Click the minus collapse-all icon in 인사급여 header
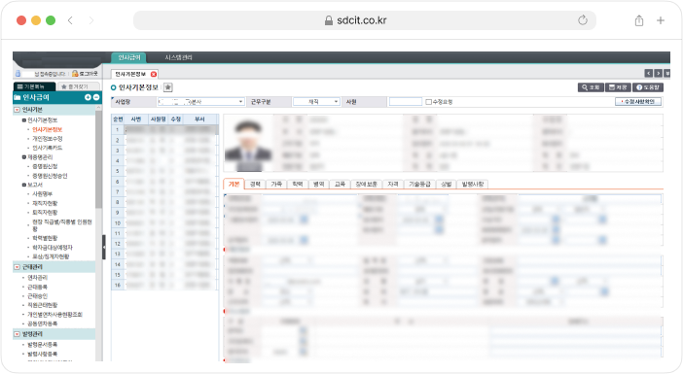 [95, 97]
